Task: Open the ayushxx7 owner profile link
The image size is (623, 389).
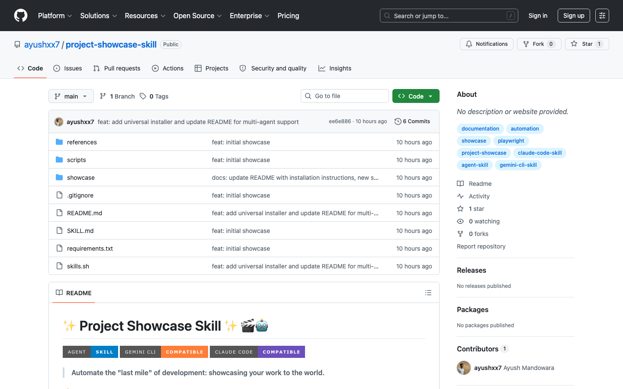Action: point(42,45)
